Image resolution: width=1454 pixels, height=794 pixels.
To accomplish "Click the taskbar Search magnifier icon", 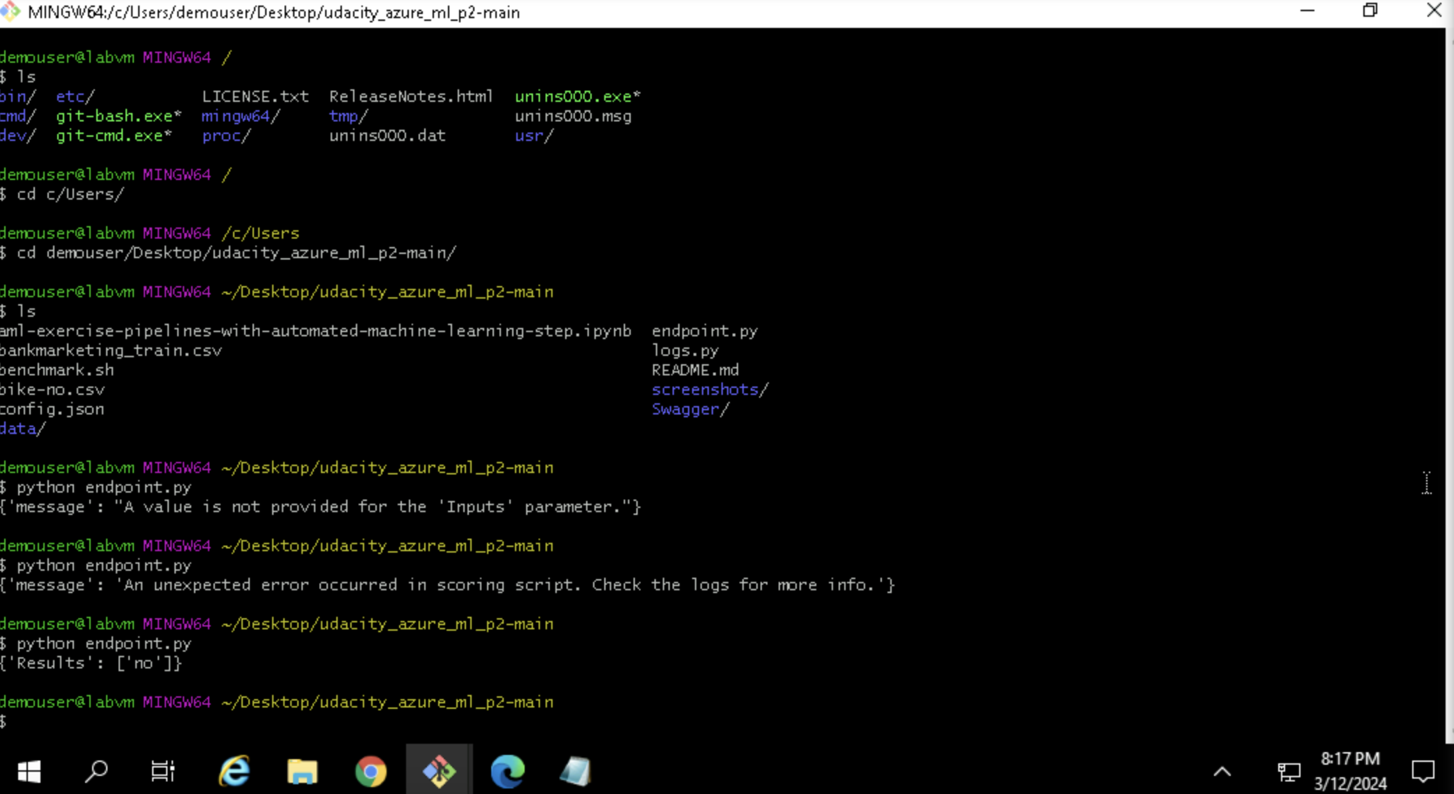I will (96, 771).
